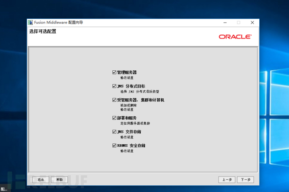Viewport: 289px width, 192px height.
Task: Click the 添加或删除 description text
Action: 129,105
